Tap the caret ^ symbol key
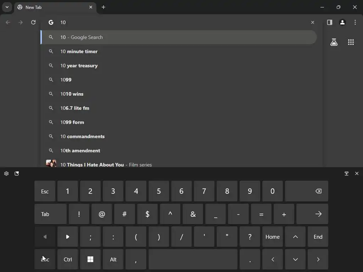The image size is (363, 272). pyautogui.click(x=170, y=214)
